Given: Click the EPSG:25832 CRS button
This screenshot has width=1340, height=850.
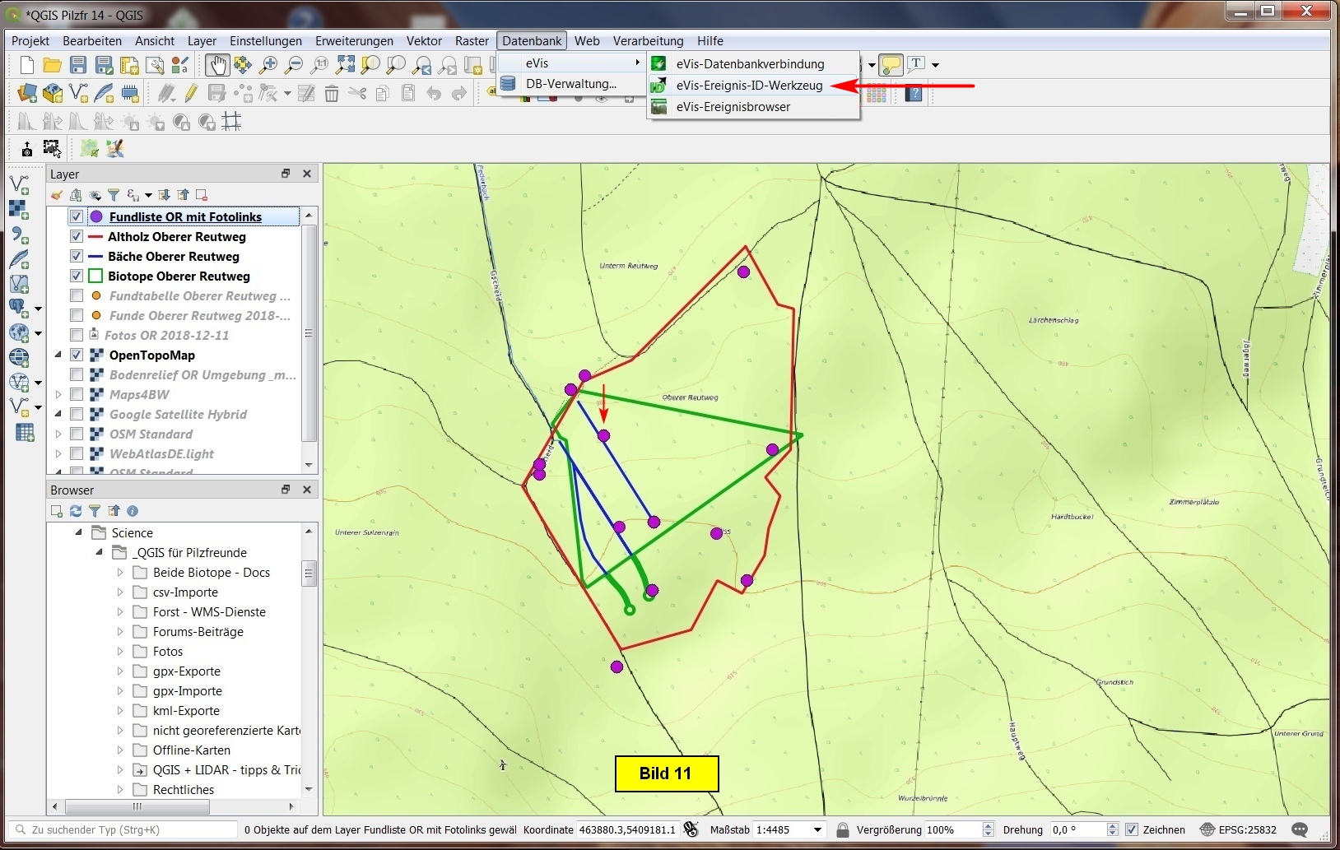Looking at the screenshot, I should click(1239, 829).
